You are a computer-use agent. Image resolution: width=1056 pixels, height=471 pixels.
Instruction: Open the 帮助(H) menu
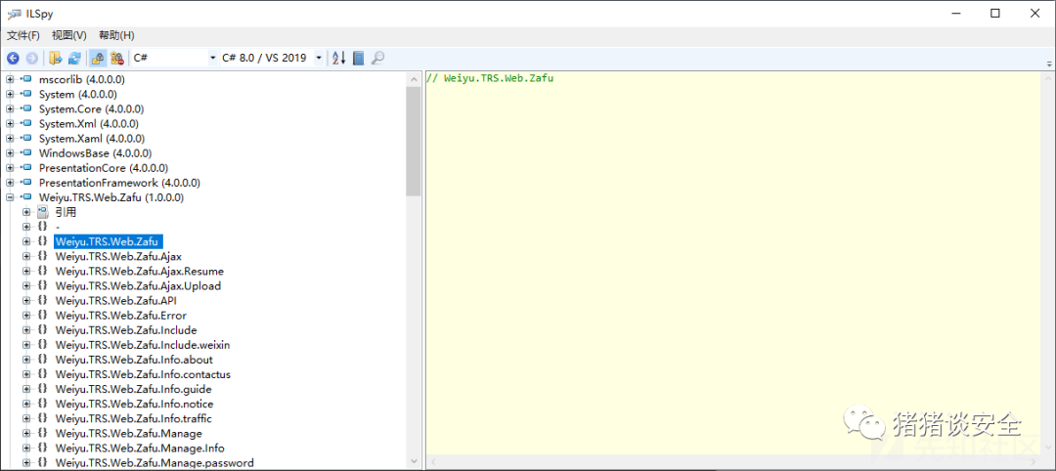pos(115,35)
